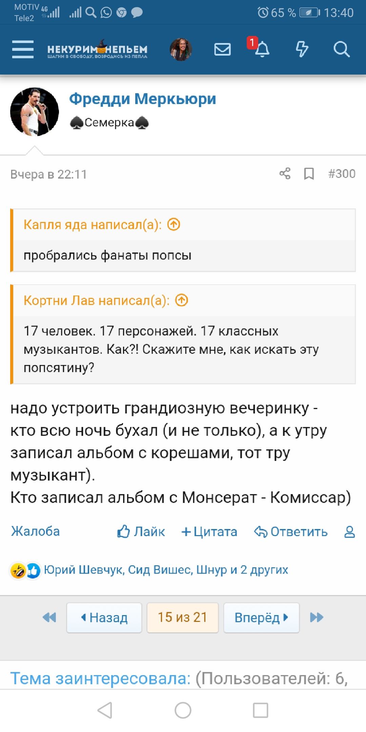366x732 pixels.
Task: Open forum search magnifier icon
Action: point(341,49)
